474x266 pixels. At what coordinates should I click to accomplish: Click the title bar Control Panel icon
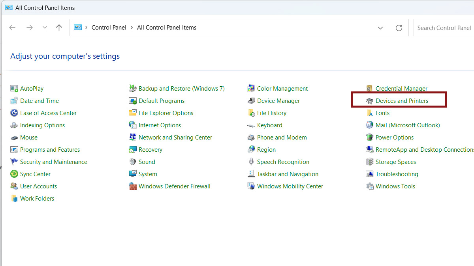(x=9, y=7)
